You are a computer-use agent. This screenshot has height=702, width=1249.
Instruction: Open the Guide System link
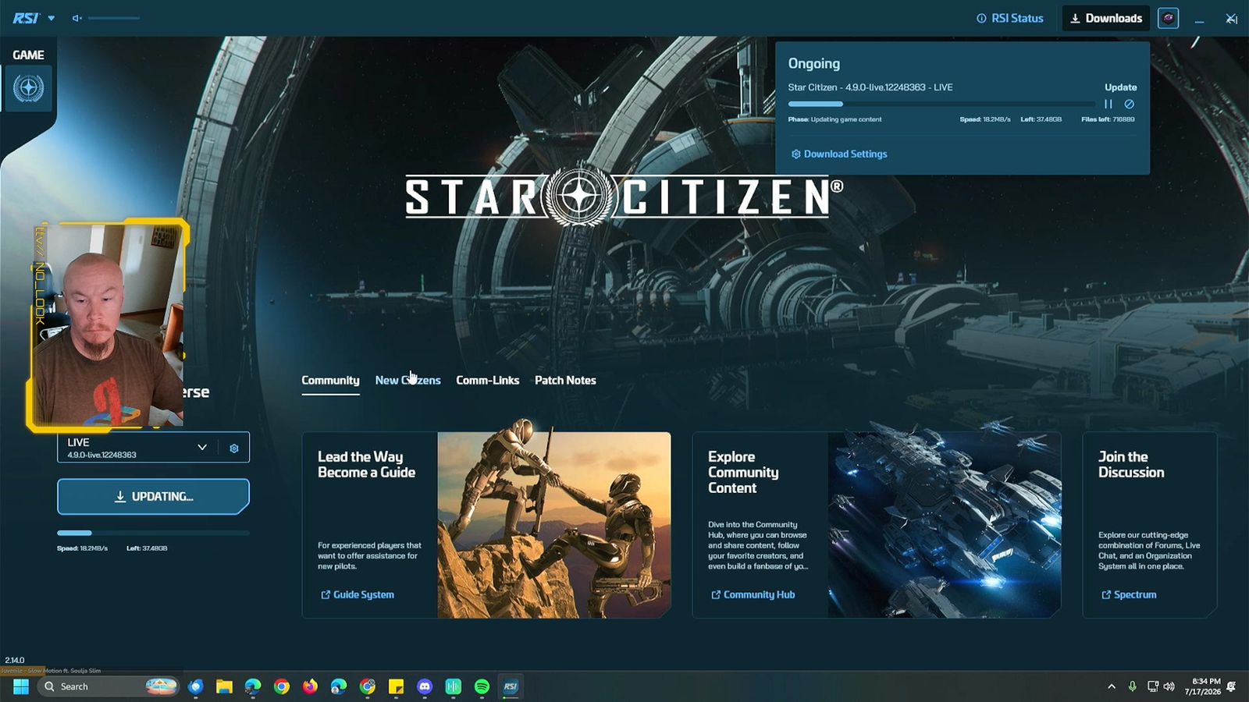pyautogui.click(x=358, y=594)
